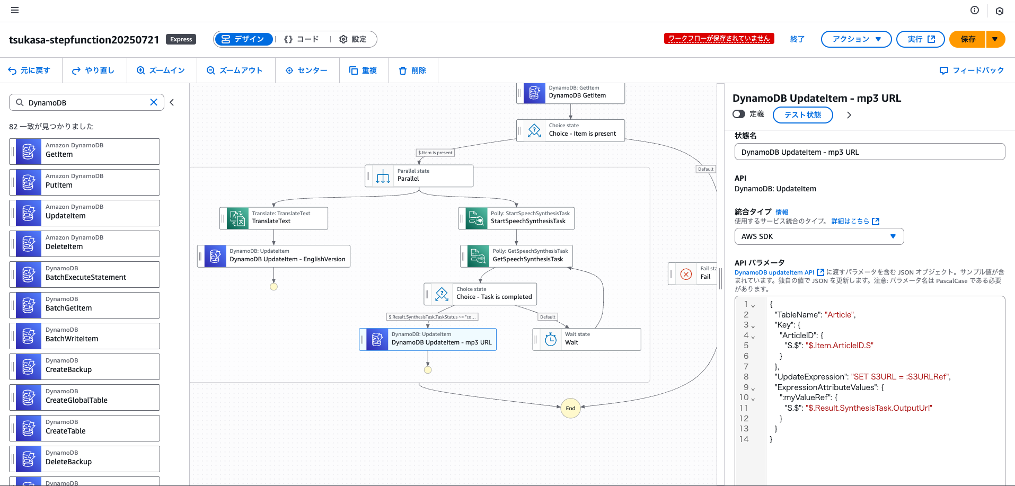Select DynamoDB DeleteBackup action
The image size is (1015, 486).
pos(85,459)
